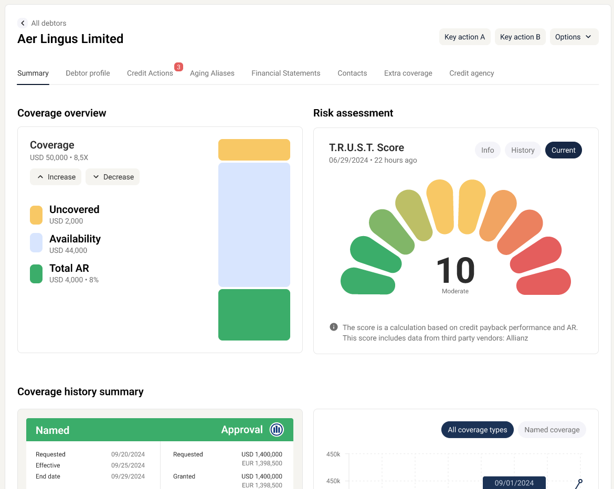Click the requested date 09/20/2024
The width and height of the screenshot is (614, 489).
[128, 454]
